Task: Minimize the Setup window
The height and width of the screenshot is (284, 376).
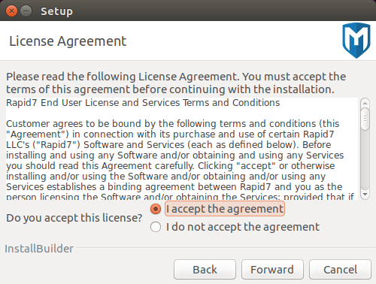Action: pos(26,11)
